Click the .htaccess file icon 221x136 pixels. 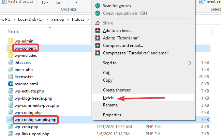pos(11,62)
